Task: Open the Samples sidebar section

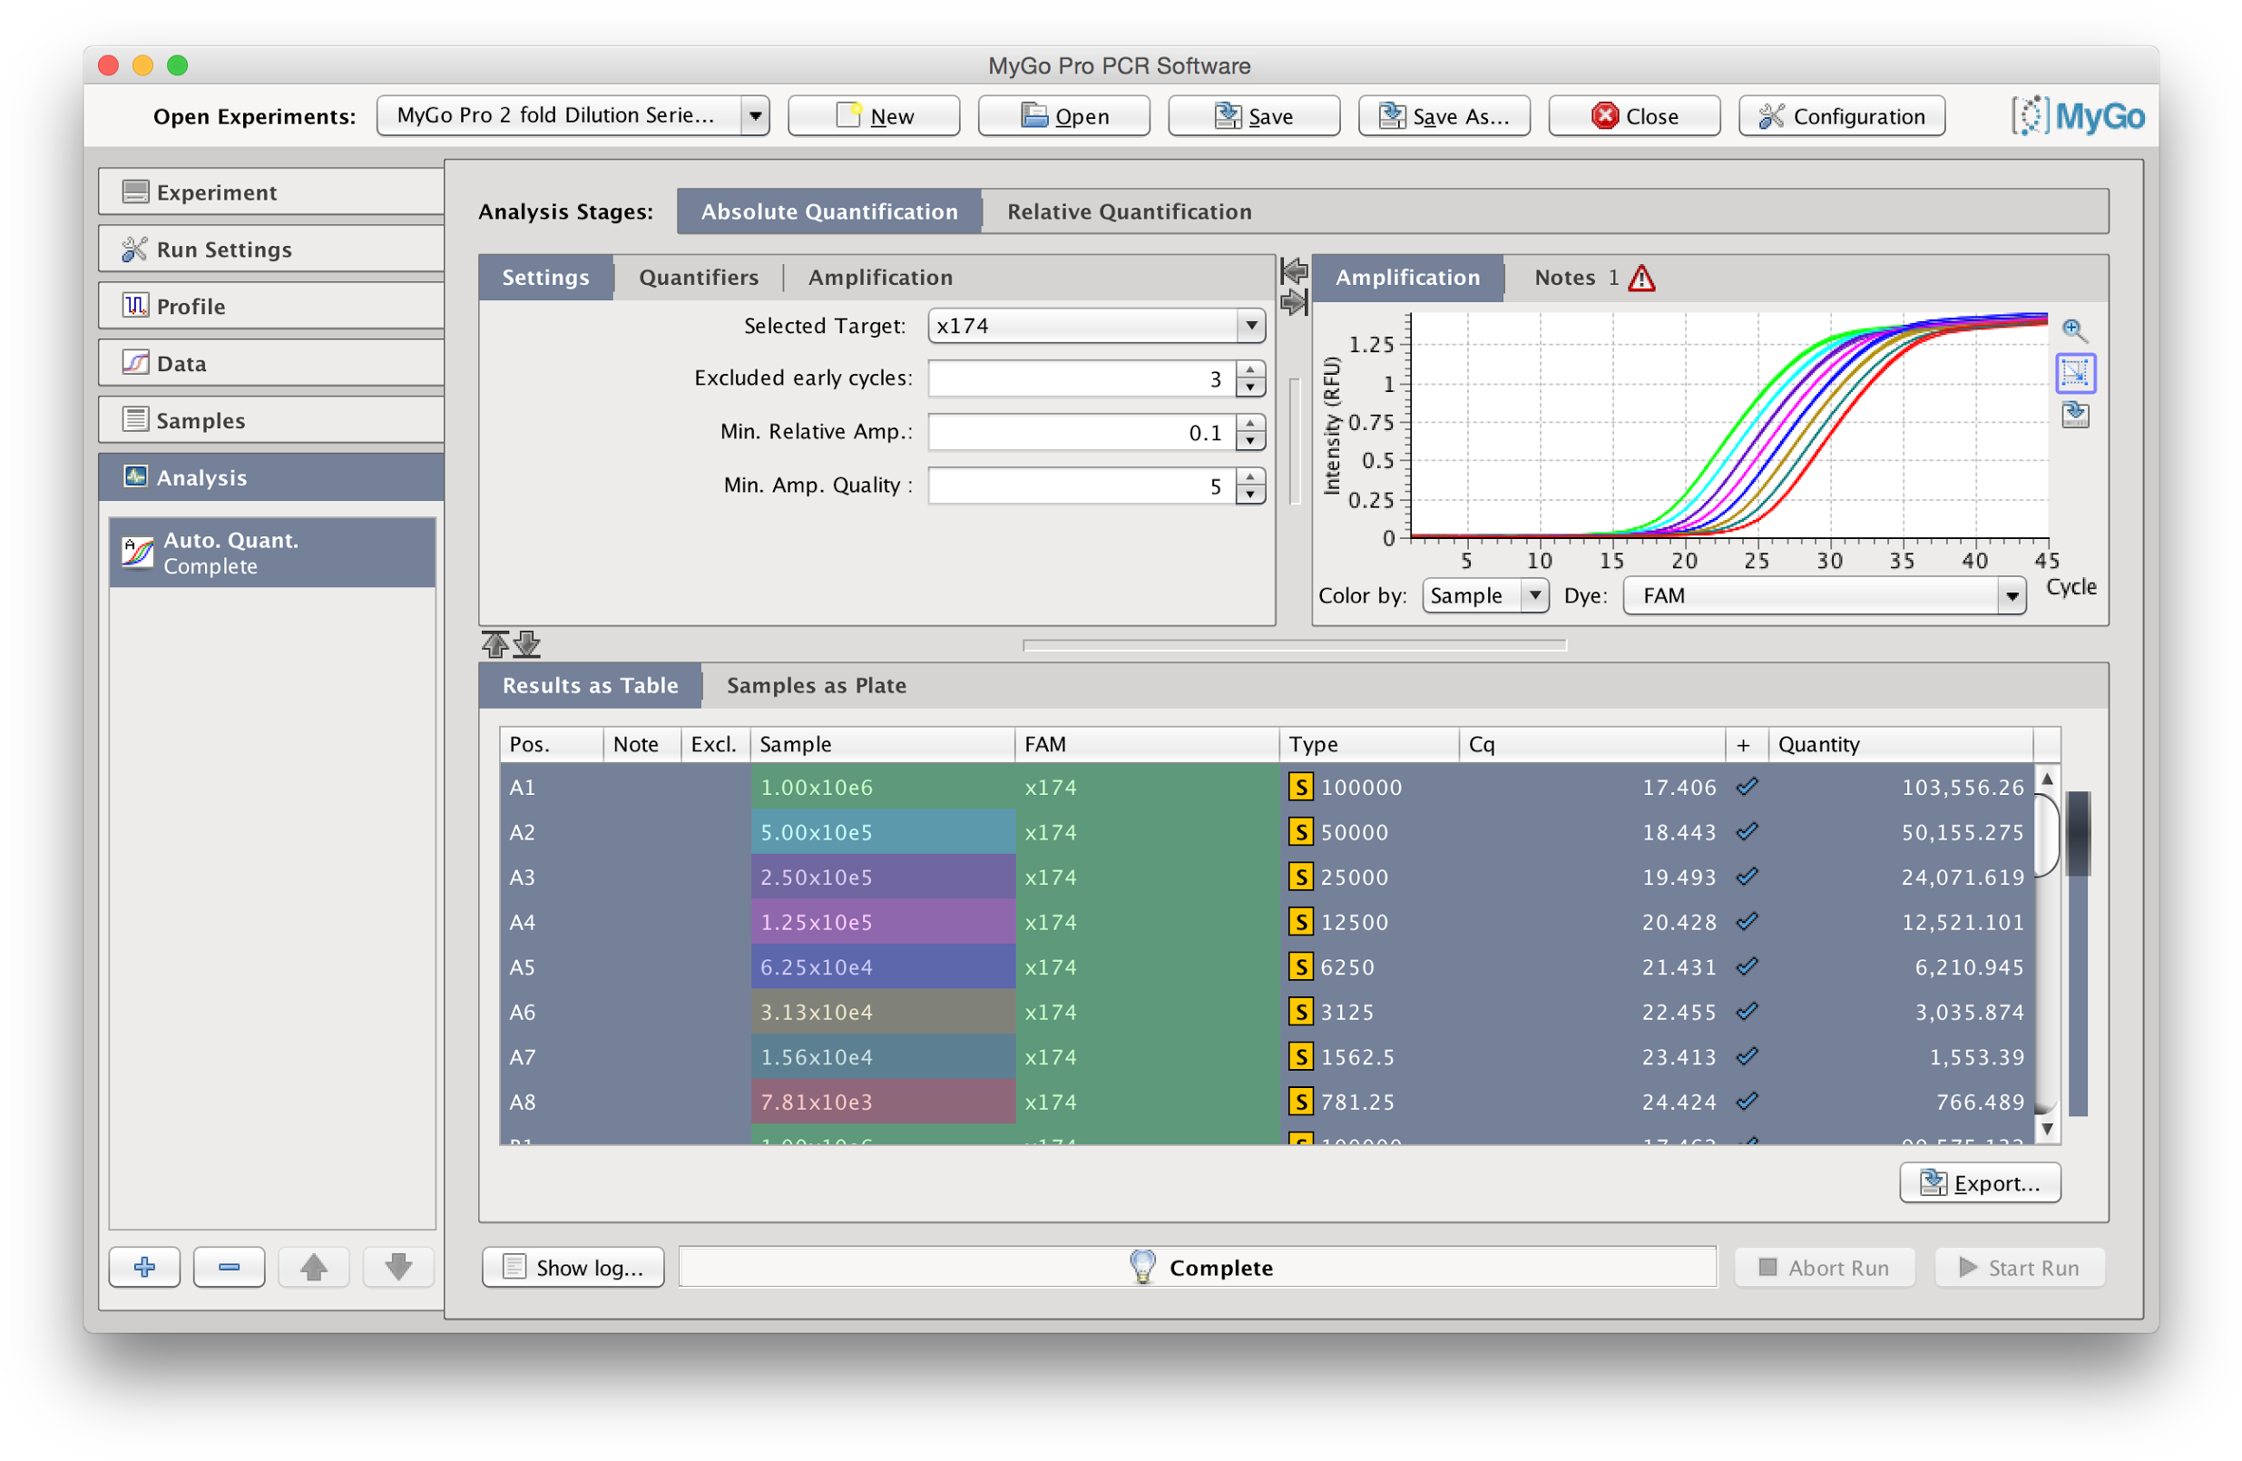Action: [271, 420]
